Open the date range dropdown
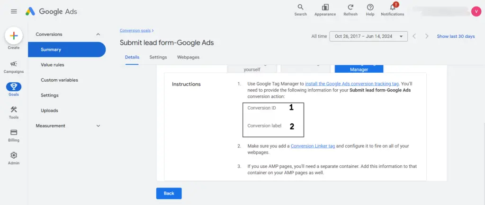Screen dimensions: 485x205 pyautogui.click(x=368, y=36)
